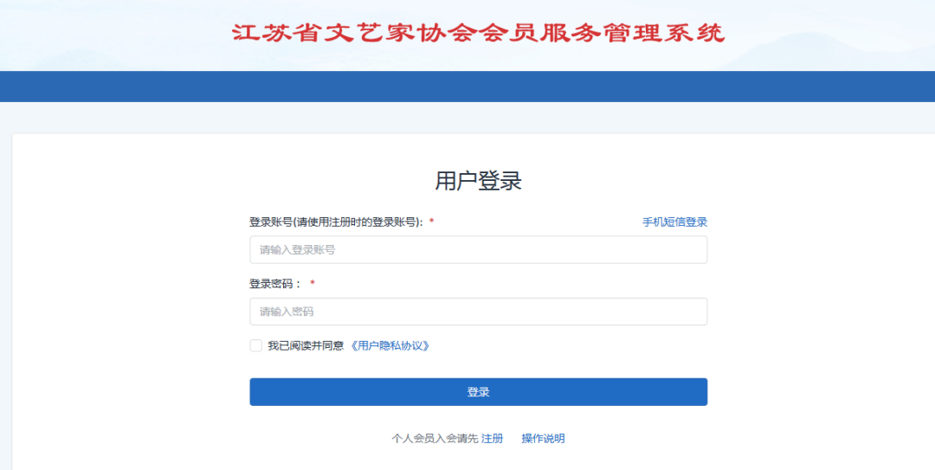
Task: Click the light grey strip below blue bar
Action: (x=467, y=117)
